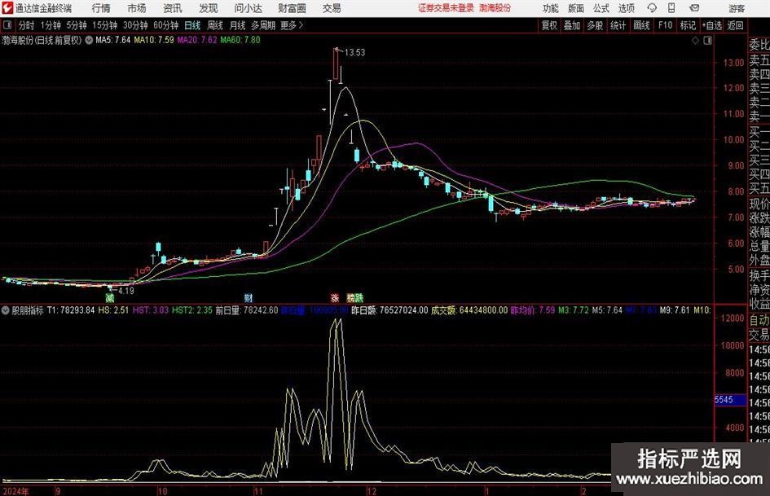This screenshot has height=496, width=770.
Task: Switch to 月线 monthly period tab
Action: coord(237,25)
